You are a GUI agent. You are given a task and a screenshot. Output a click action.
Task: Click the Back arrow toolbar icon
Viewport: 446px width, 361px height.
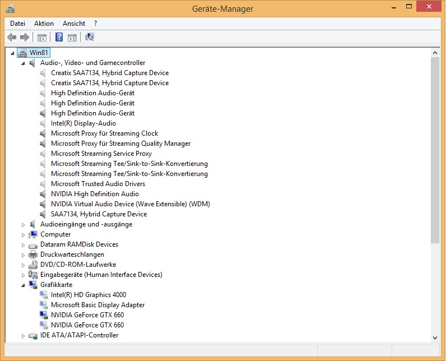click(12, 37)
